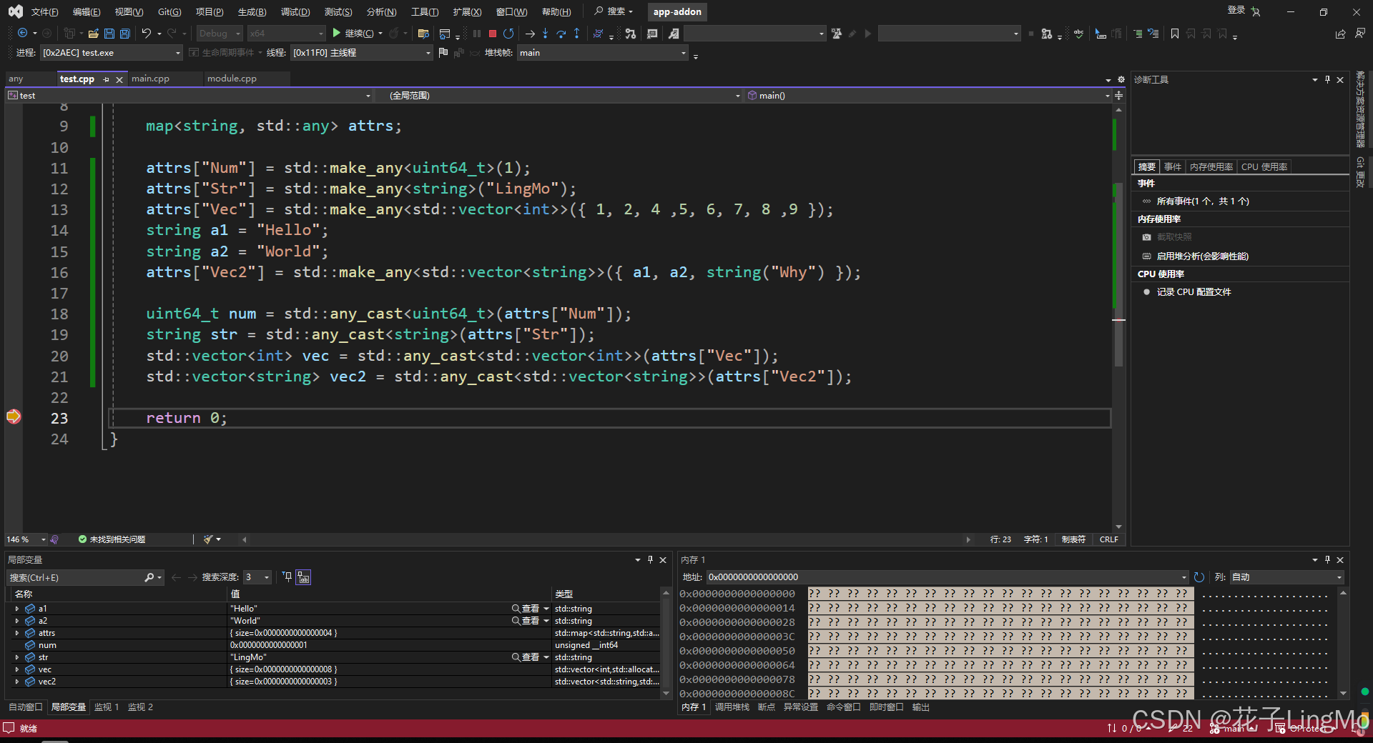The width and height of the screenshot is (1373, 743).
Task: Open the zoom level dropdown showing 146 %
Action: tap(26, 539)
